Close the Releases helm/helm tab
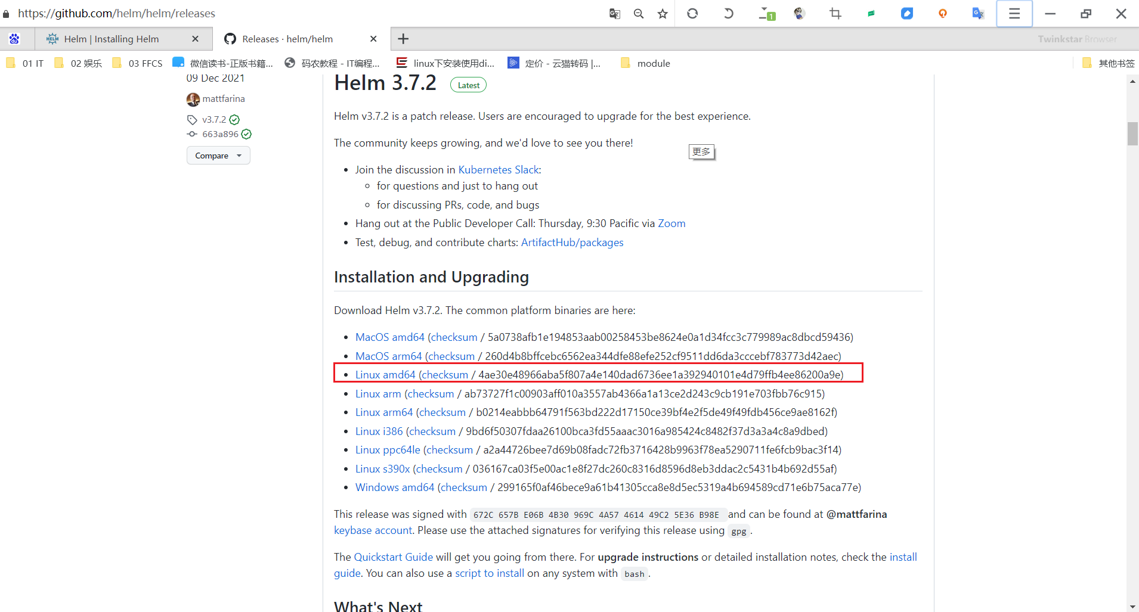Image resolution: width=1139 pixels, height=612 pixels. 373,39
